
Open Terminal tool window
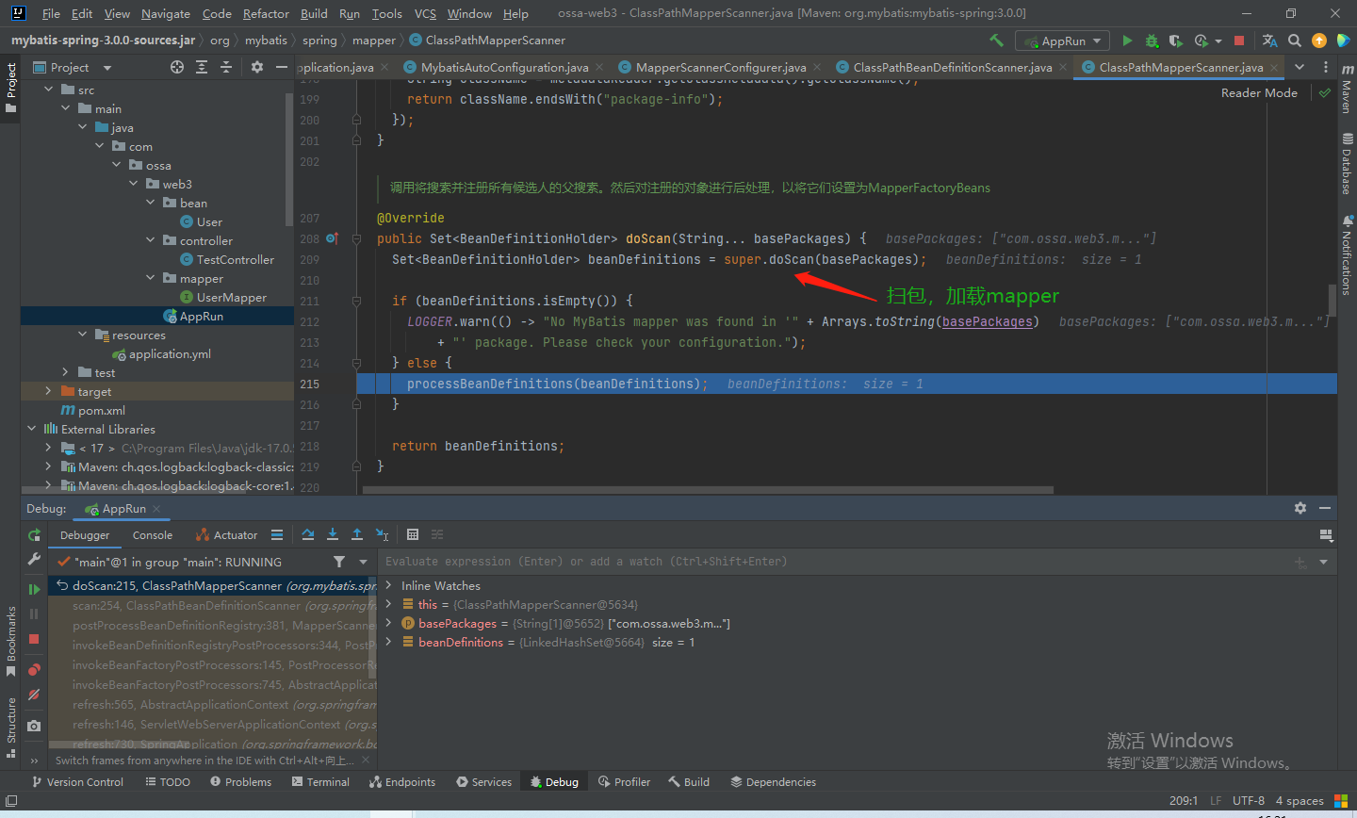[320, 781]
